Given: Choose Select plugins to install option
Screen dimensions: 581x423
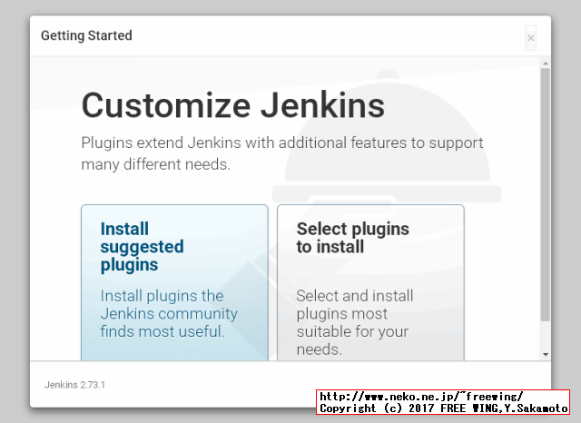Looking at the screenshot, I should pyautogui.click(x=370, y=282).
